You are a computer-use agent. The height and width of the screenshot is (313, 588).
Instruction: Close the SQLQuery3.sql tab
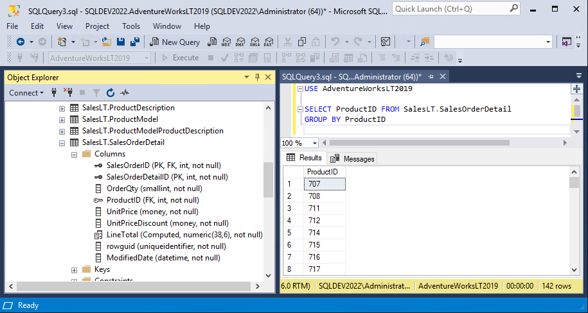click(443, 77)
